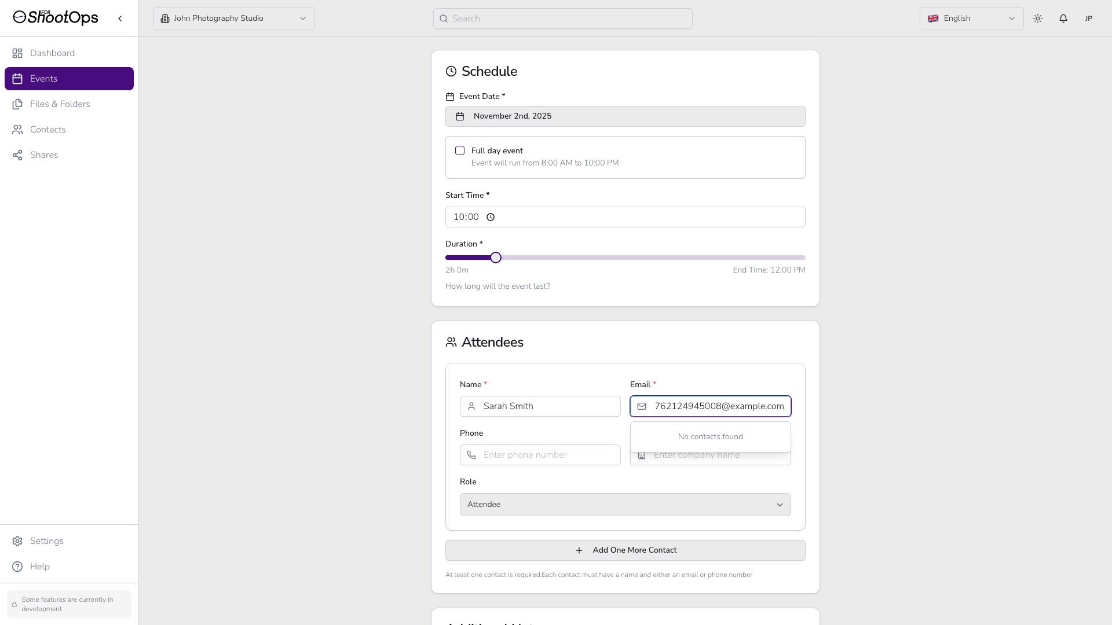The height and width of the screenshot is (625, 1112).
Task: Open the Role dropdown showing Attendee
Action: [x=625, y=505]
